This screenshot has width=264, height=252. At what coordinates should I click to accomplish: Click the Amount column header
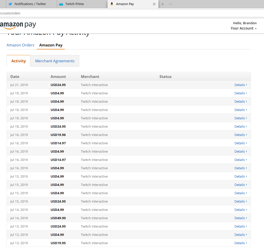pyautogui.click(x=58, y=76)
